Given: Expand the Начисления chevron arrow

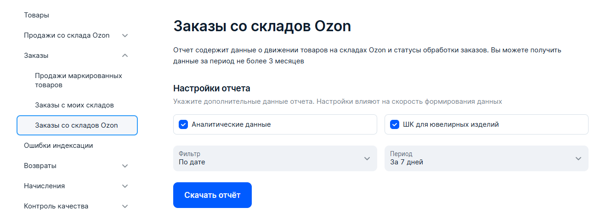Looking at the screenshot, I should (125, 186).
